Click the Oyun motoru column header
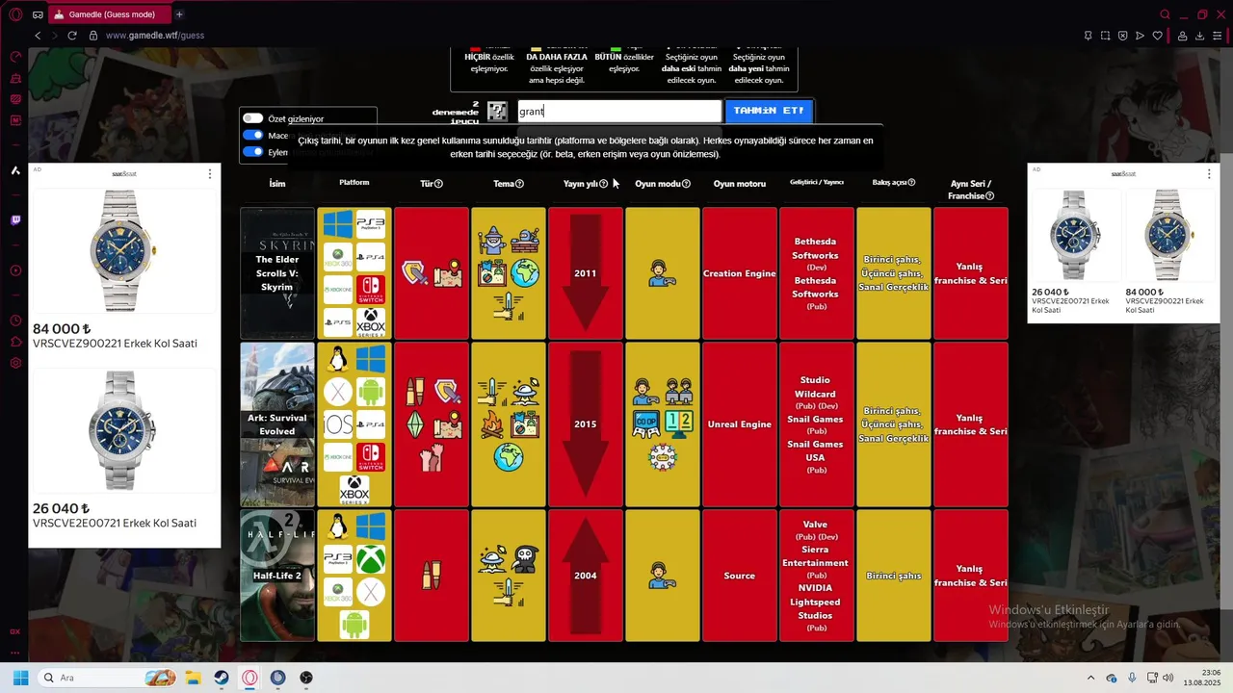Image resolution: width=1233 pixels, height=693 pixels. click(x=740, y=184)
